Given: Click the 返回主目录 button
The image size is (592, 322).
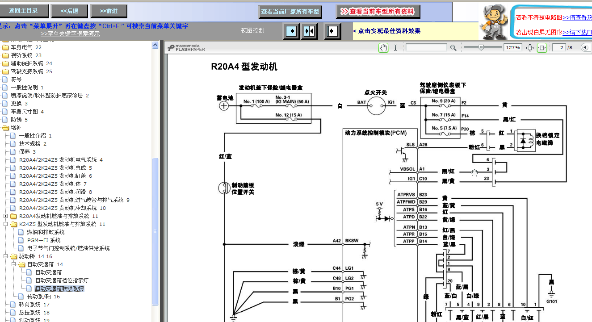Looking at the screenshot, I should click(x=23, y=11).
